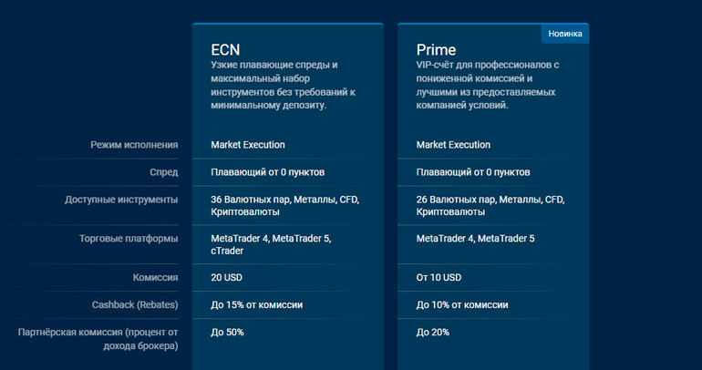Click ECN Market Execution value
702x370 pixels.
(x=248, y=145)
